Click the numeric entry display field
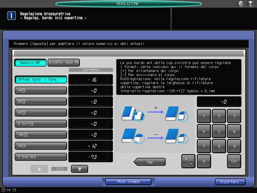The height and width of the screenshot is (193, 257). pyautogui.click(x=219, y=101)
